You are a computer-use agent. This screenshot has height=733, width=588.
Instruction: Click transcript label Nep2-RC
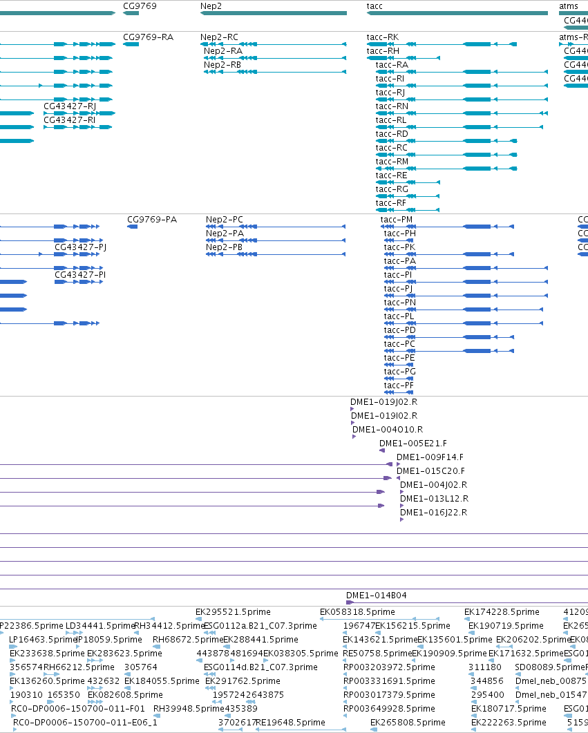click(x=219, y=37)
